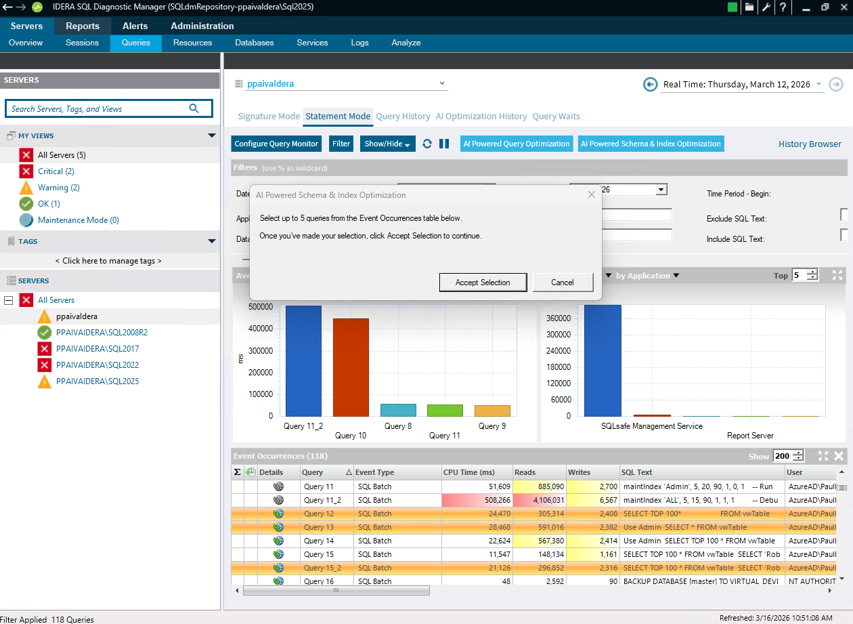Click the events grid vertical scrollbar down arrow

click(x=842, y=579)
